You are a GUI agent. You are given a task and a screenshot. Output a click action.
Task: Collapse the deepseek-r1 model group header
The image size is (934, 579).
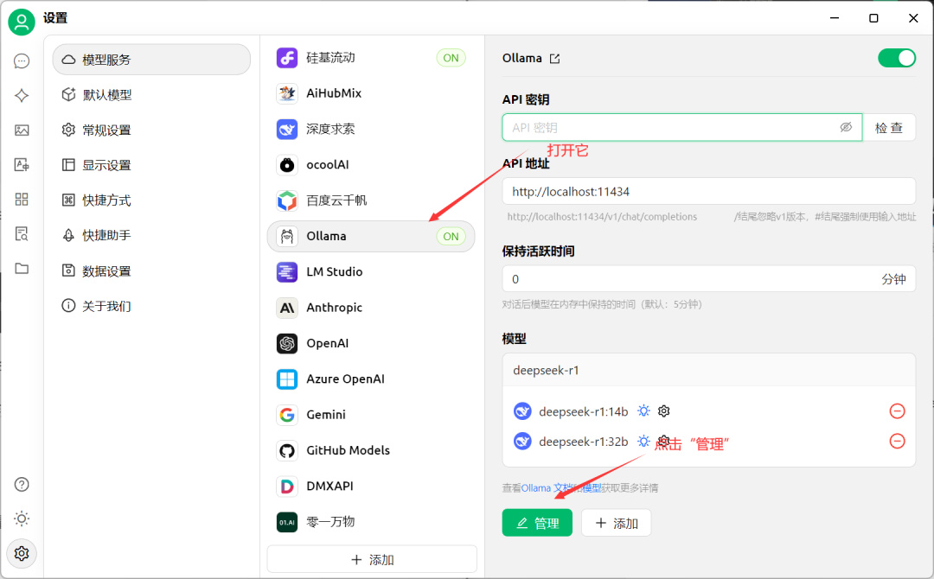pyautogui.click(x=709, y=370)
